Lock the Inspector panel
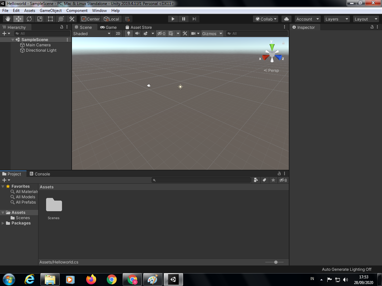The image size is (382, 286). click(372, 27)
